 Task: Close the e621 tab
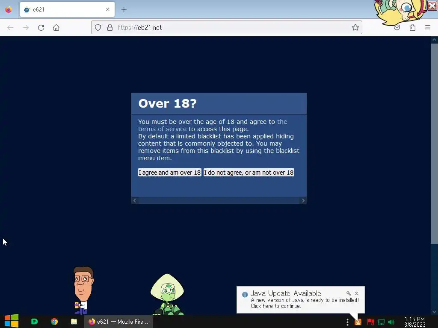coord(108,9)
